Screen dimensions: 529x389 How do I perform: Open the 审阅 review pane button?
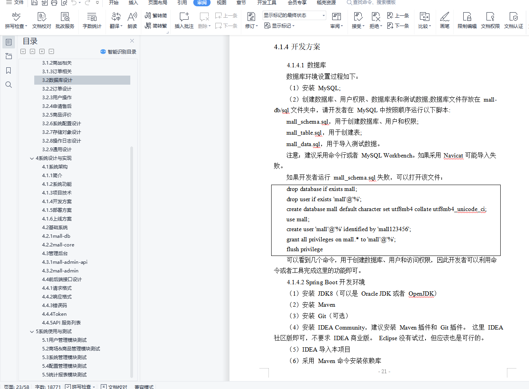pyautogui.click(x=337, y=20)
